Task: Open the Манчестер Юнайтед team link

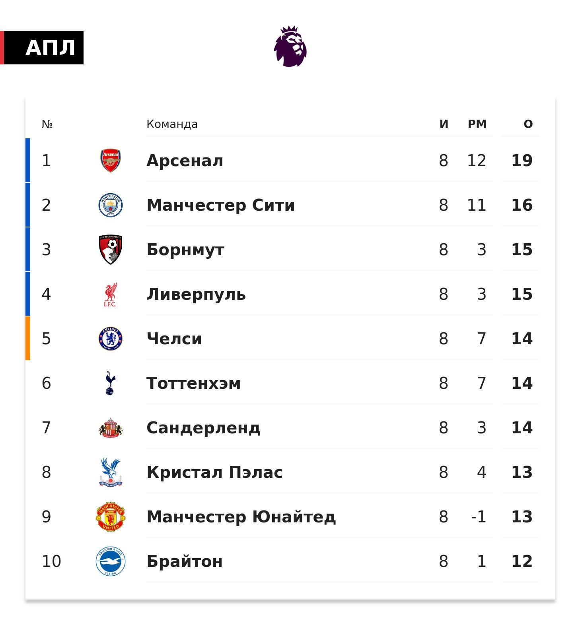Action: point(241,517)
